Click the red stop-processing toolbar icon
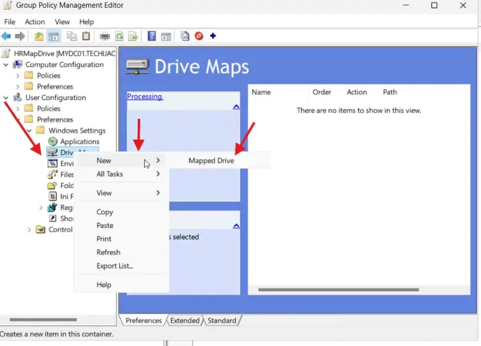The image size is (481, 346). (199, 36)
